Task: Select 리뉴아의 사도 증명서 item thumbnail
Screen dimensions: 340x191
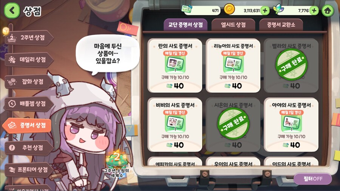Action: coord(233,64)
